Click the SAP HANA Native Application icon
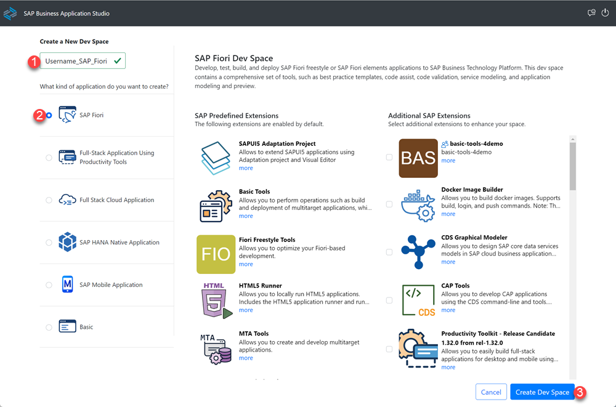 67,242
